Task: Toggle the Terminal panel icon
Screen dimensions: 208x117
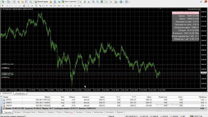Action: 27,2
